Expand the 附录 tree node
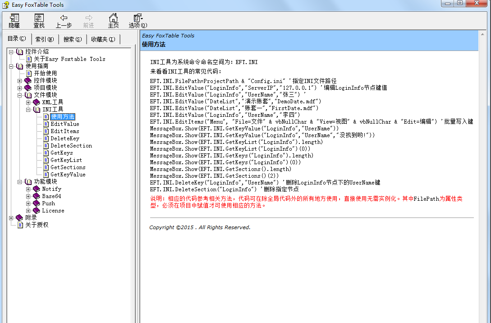The height and width of the screenshot is (323, 491). point(11,218)
